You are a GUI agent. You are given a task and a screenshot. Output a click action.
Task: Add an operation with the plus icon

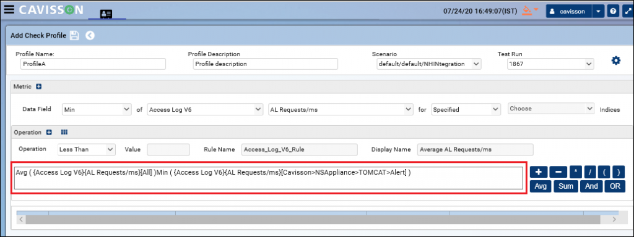pos(49,132)
